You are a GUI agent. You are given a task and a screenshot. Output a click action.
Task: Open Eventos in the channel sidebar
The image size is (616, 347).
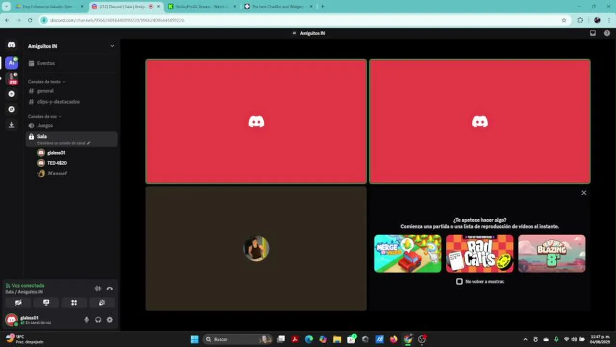[71, 63]
